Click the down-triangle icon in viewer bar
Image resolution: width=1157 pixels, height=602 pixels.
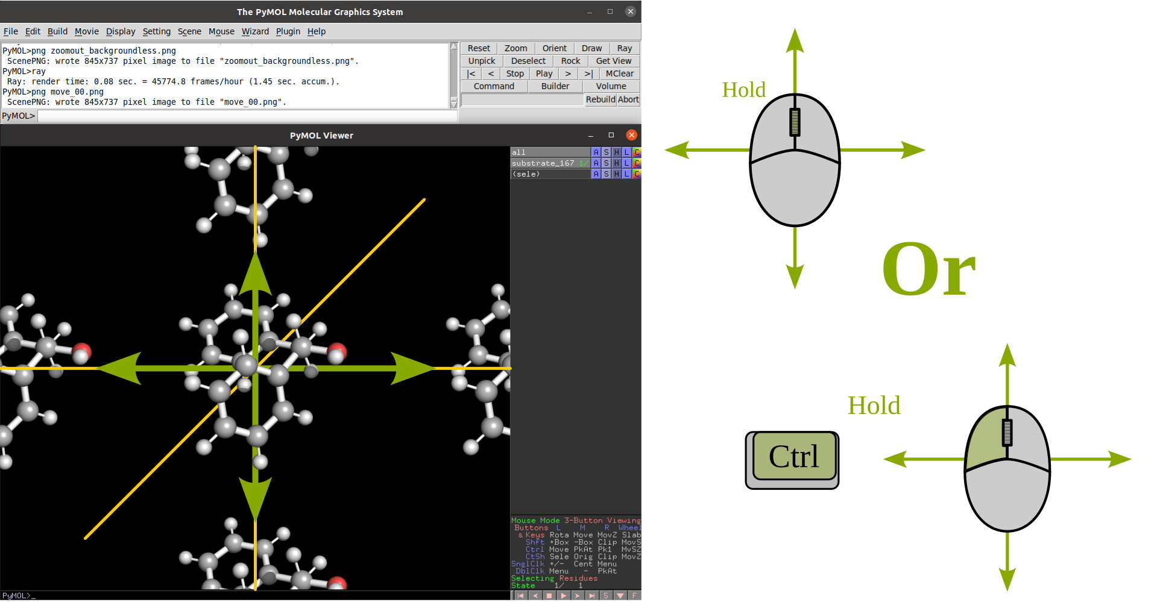(620, 595)
